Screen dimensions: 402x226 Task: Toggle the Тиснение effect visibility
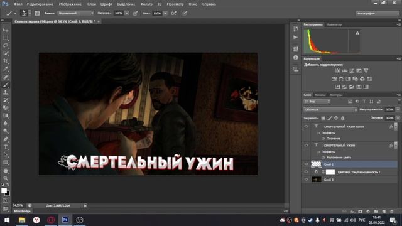323,139
